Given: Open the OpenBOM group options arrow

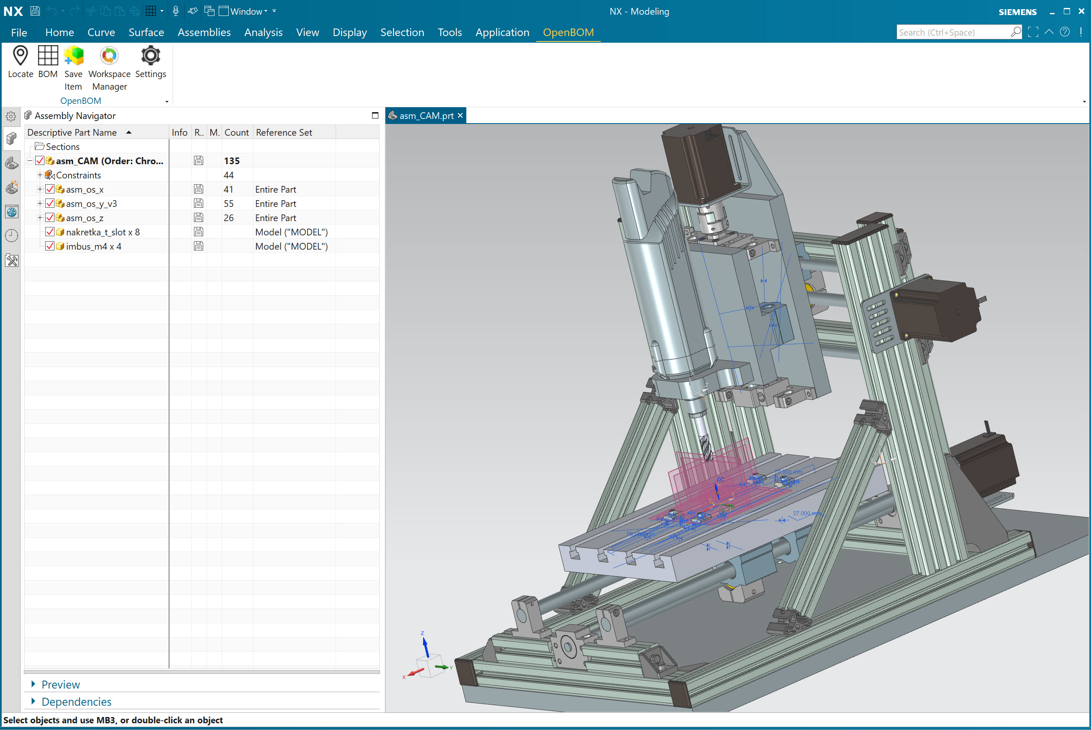Looking at the screenshot, I should (x=167, y=101).
